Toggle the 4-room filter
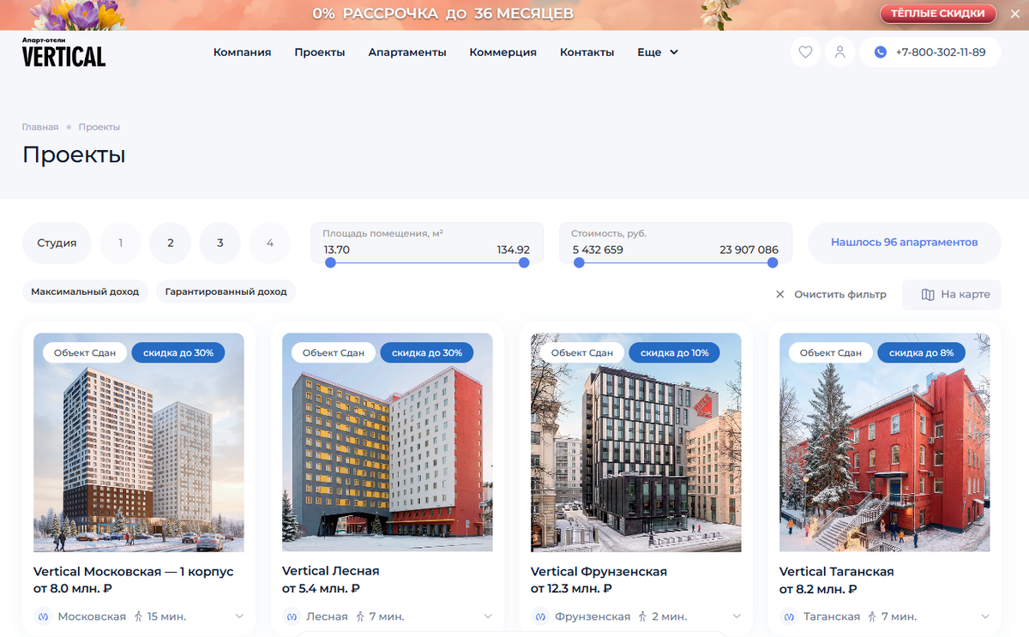 pyautogui.click(x=269, y=243)
